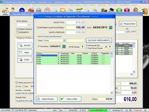Toggle the Informar Valor de Entrada checkbox

(38, 27)
